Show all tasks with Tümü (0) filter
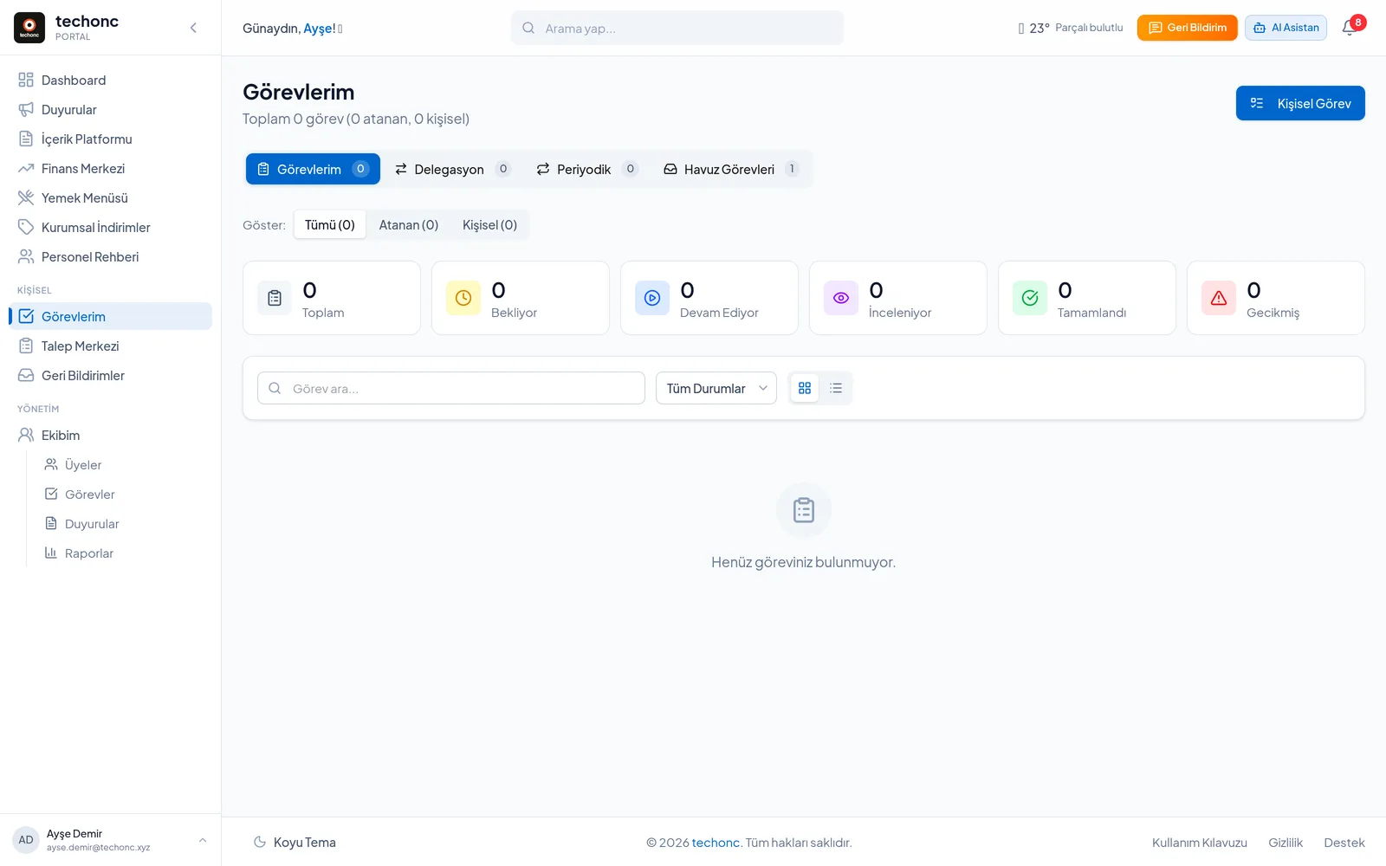Screen dimensions: 1386x866 (330, 225)
